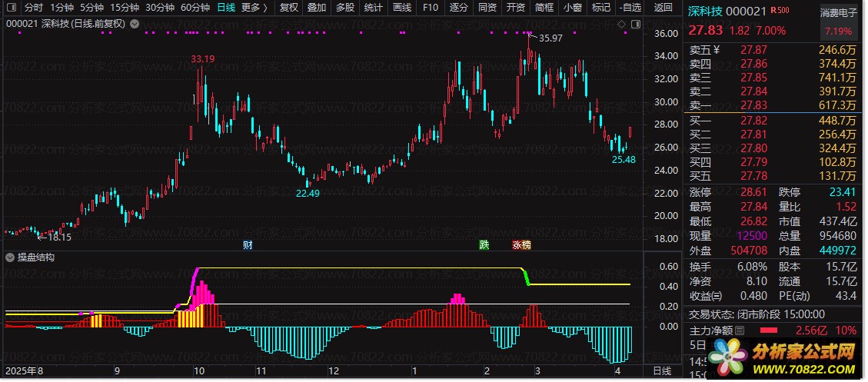Click the 收益(三) value 0.480
The image size is (868, 382).
[x=753, y=296]
